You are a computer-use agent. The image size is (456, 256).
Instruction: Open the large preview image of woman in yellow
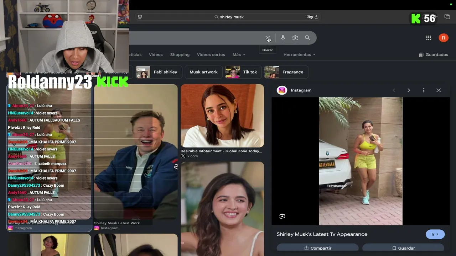361,161
